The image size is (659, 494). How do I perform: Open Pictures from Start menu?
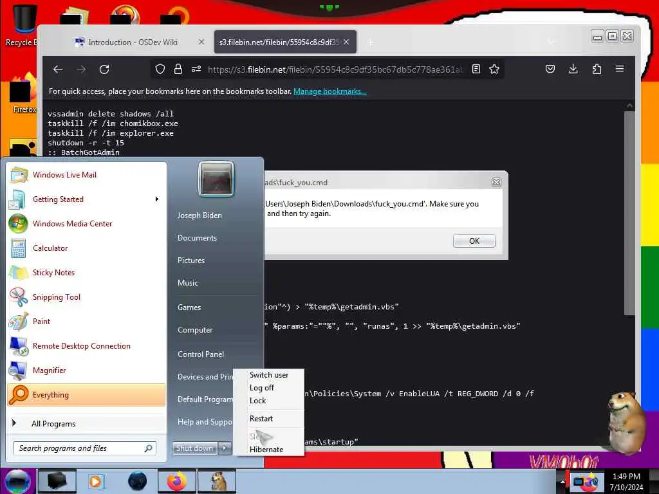(x=191, y=261)
